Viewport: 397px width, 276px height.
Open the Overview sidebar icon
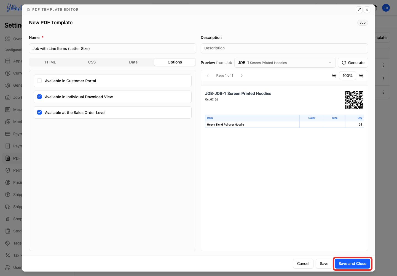pos(8,39)
